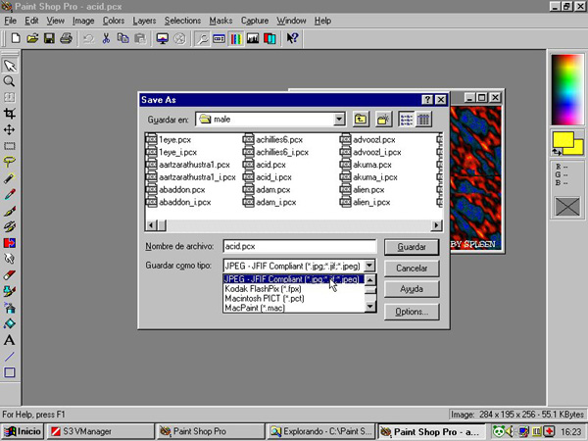Click the yellow foreground color swatch

coord(563,139)
